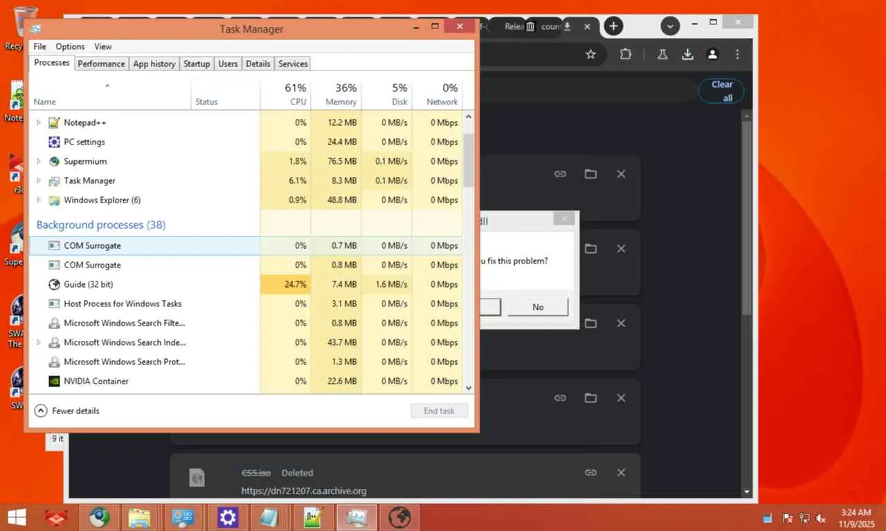
Task: Open the black globe Guide taskbar icon
Action: (399, 517)
